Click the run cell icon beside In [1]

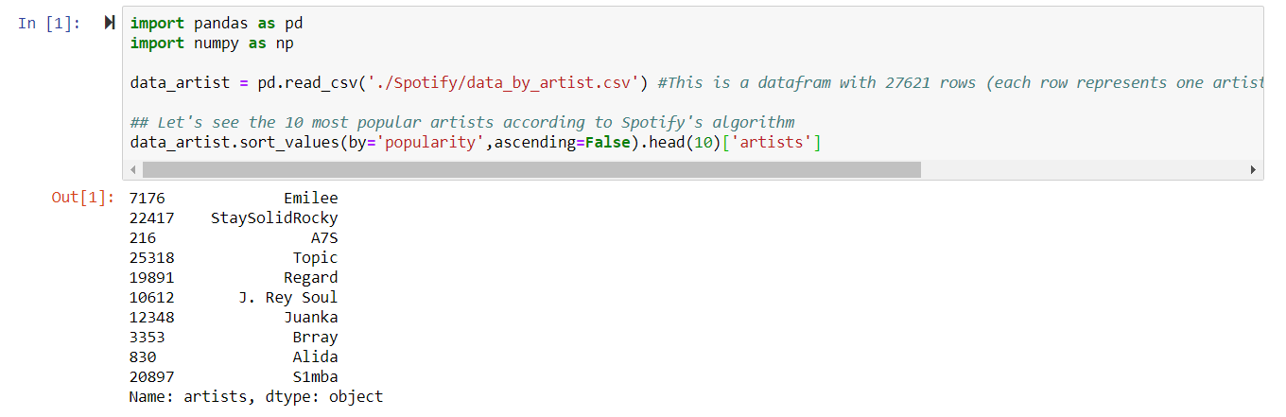111,23
